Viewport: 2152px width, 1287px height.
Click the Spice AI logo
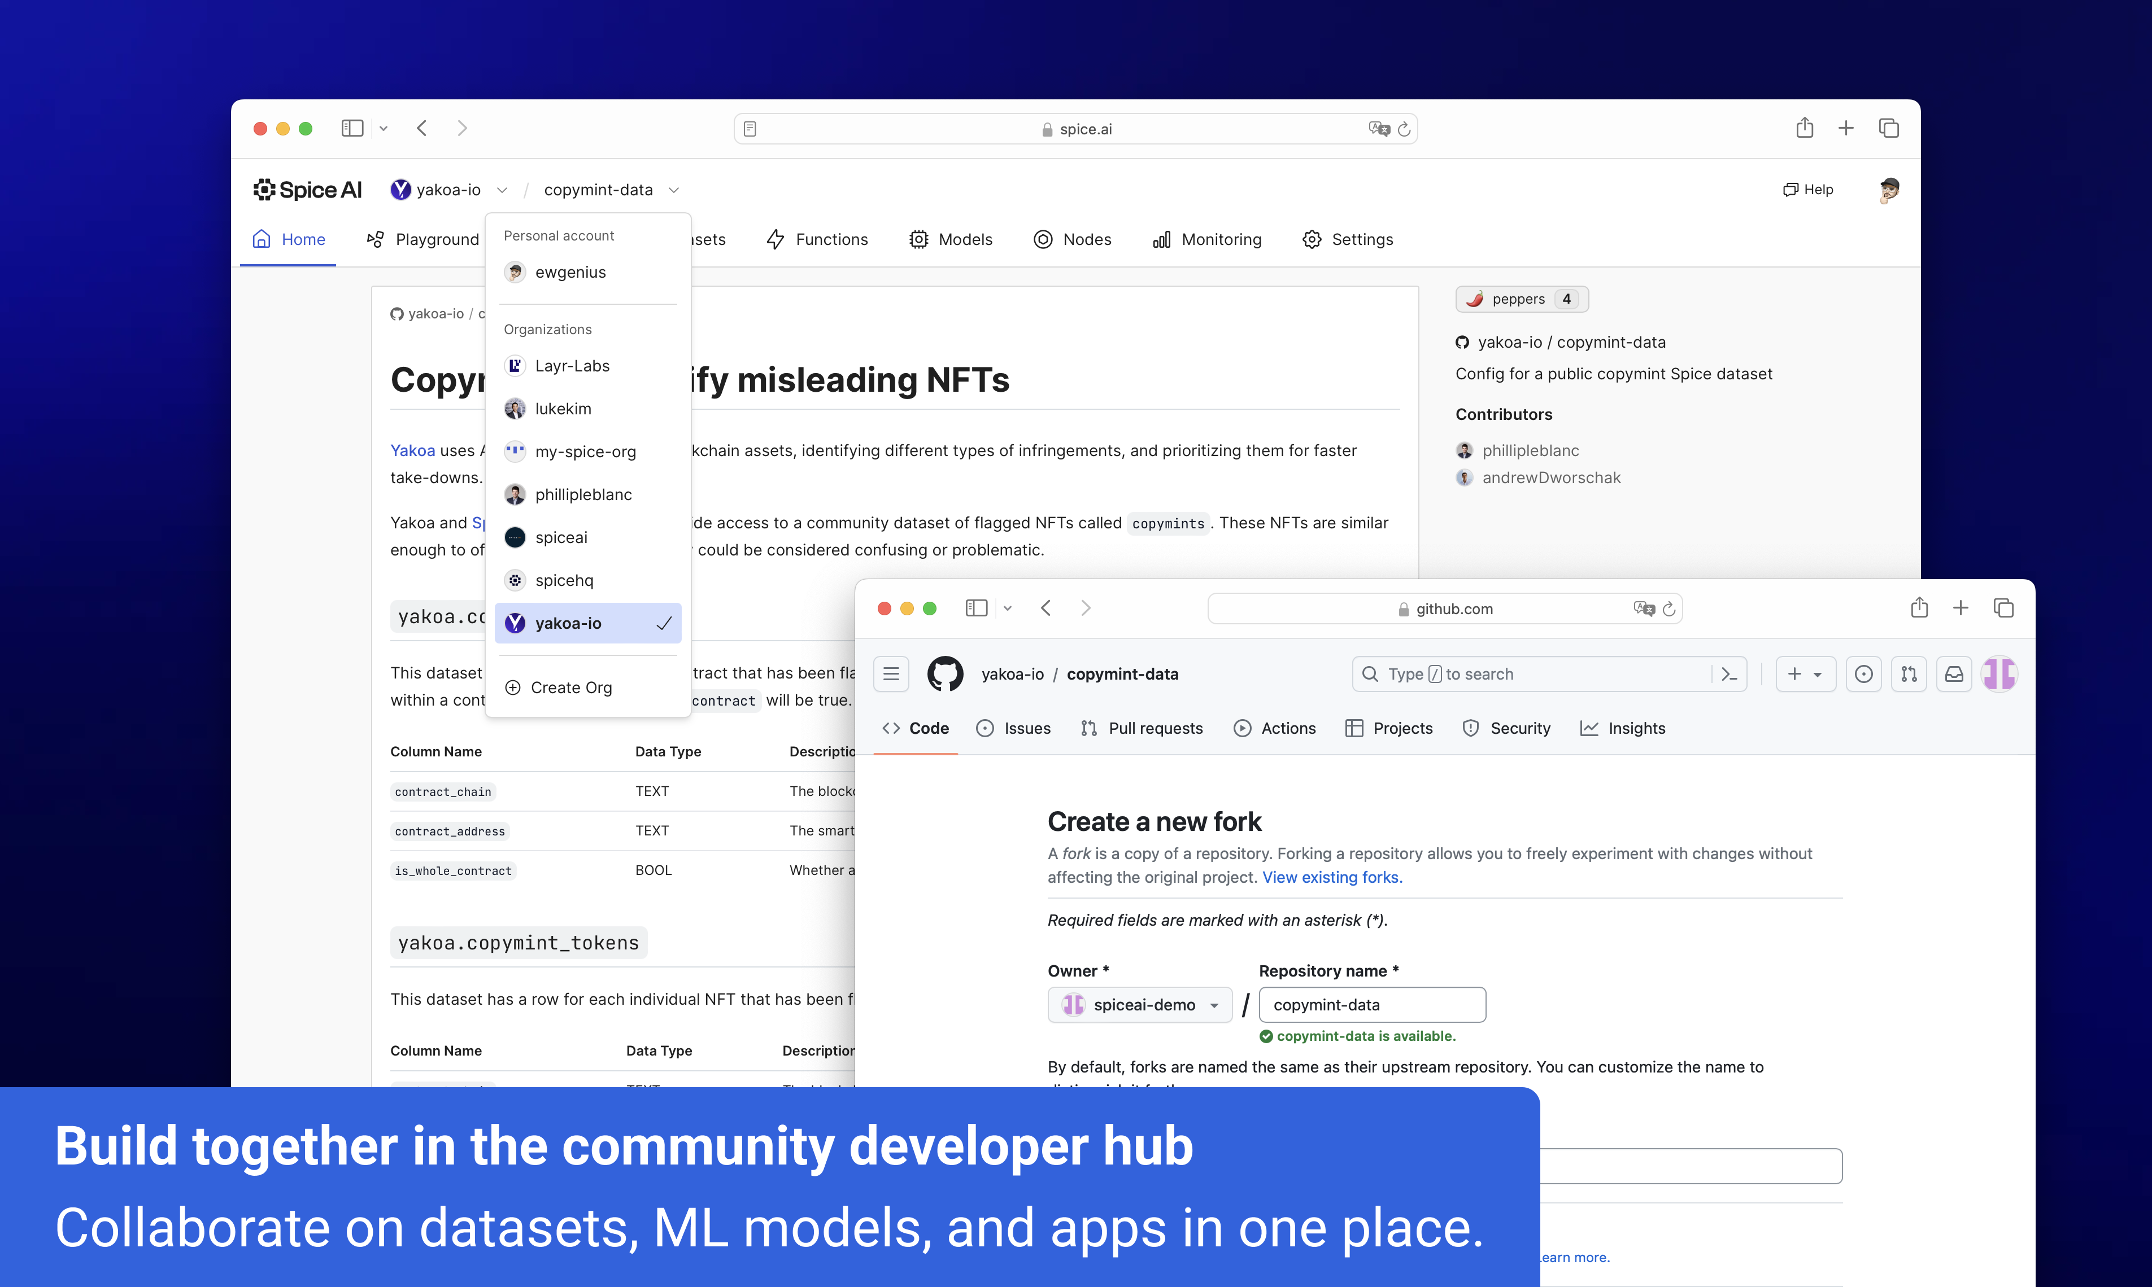point(307,189)
